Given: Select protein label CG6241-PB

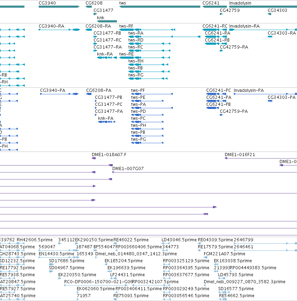Looking at the screenshot, I should (x=218, y=104).
